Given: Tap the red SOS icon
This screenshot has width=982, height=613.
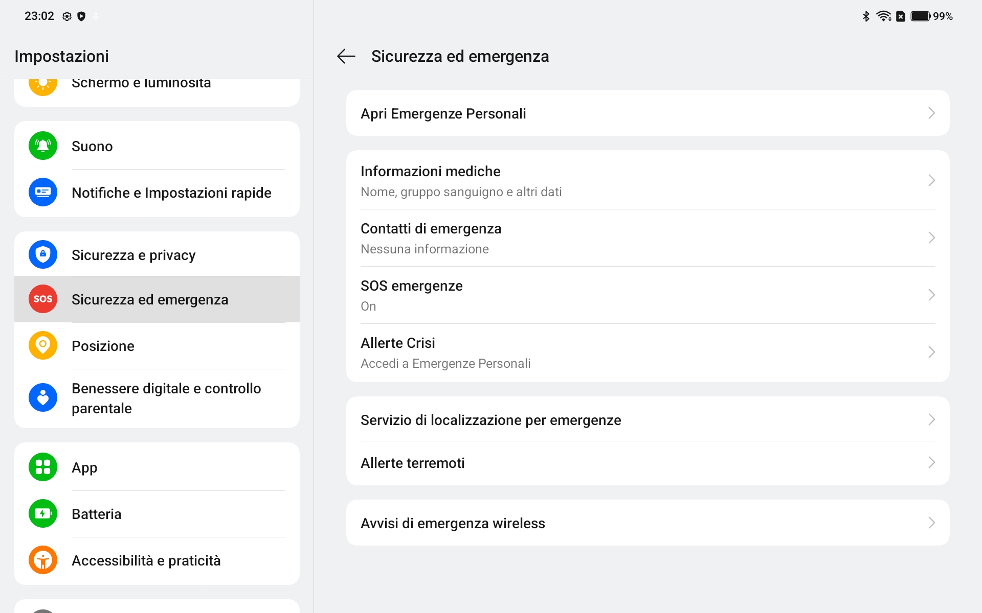Looking at the screenshot, I should point(43,299).
